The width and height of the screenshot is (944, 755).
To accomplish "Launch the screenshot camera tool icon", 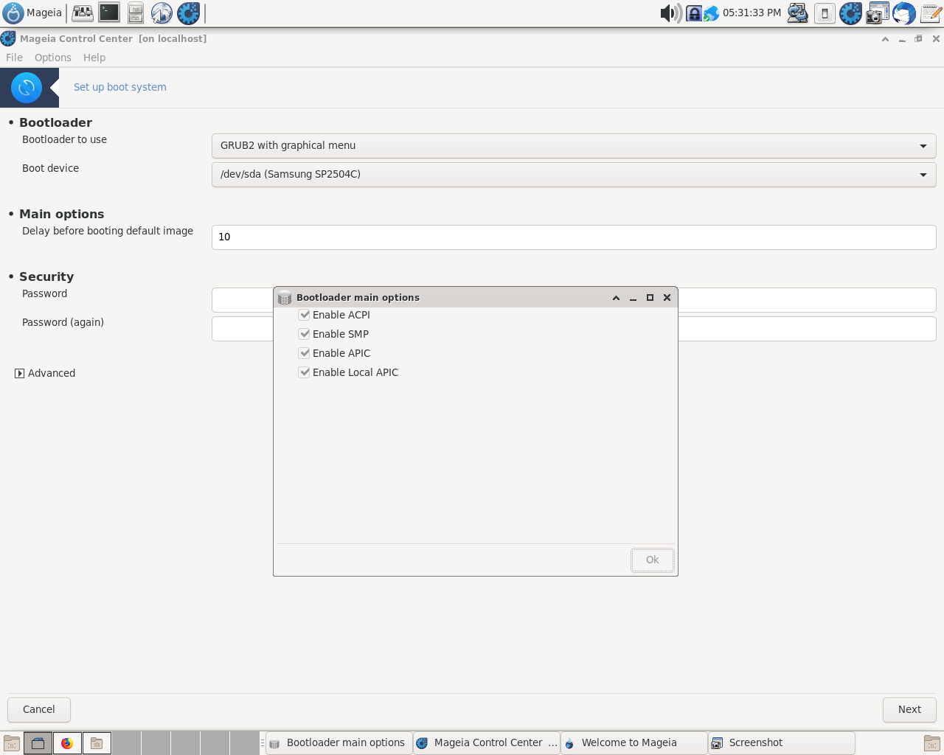I will click(878, 13).
